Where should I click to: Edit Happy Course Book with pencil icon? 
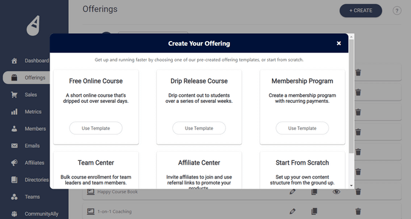(x=293, y=192)
